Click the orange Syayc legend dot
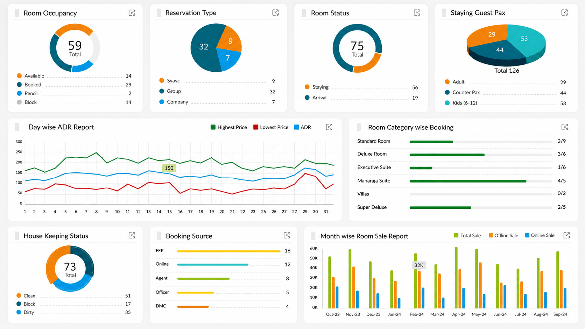Image resolution: width=585 pixels, height=329 pixels. point(162,80)
